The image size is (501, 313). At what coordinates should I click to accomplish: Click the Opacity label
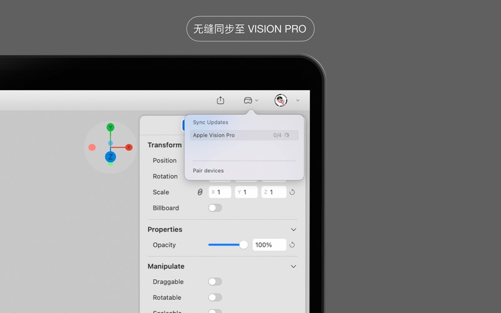164,245
